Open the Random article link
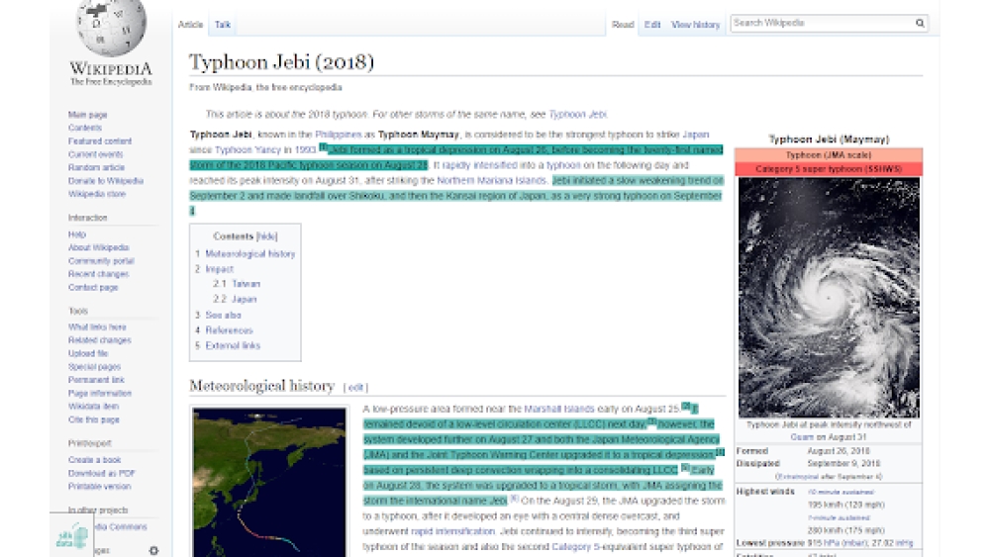The image size is (990, 557). (x=96, y=168)
